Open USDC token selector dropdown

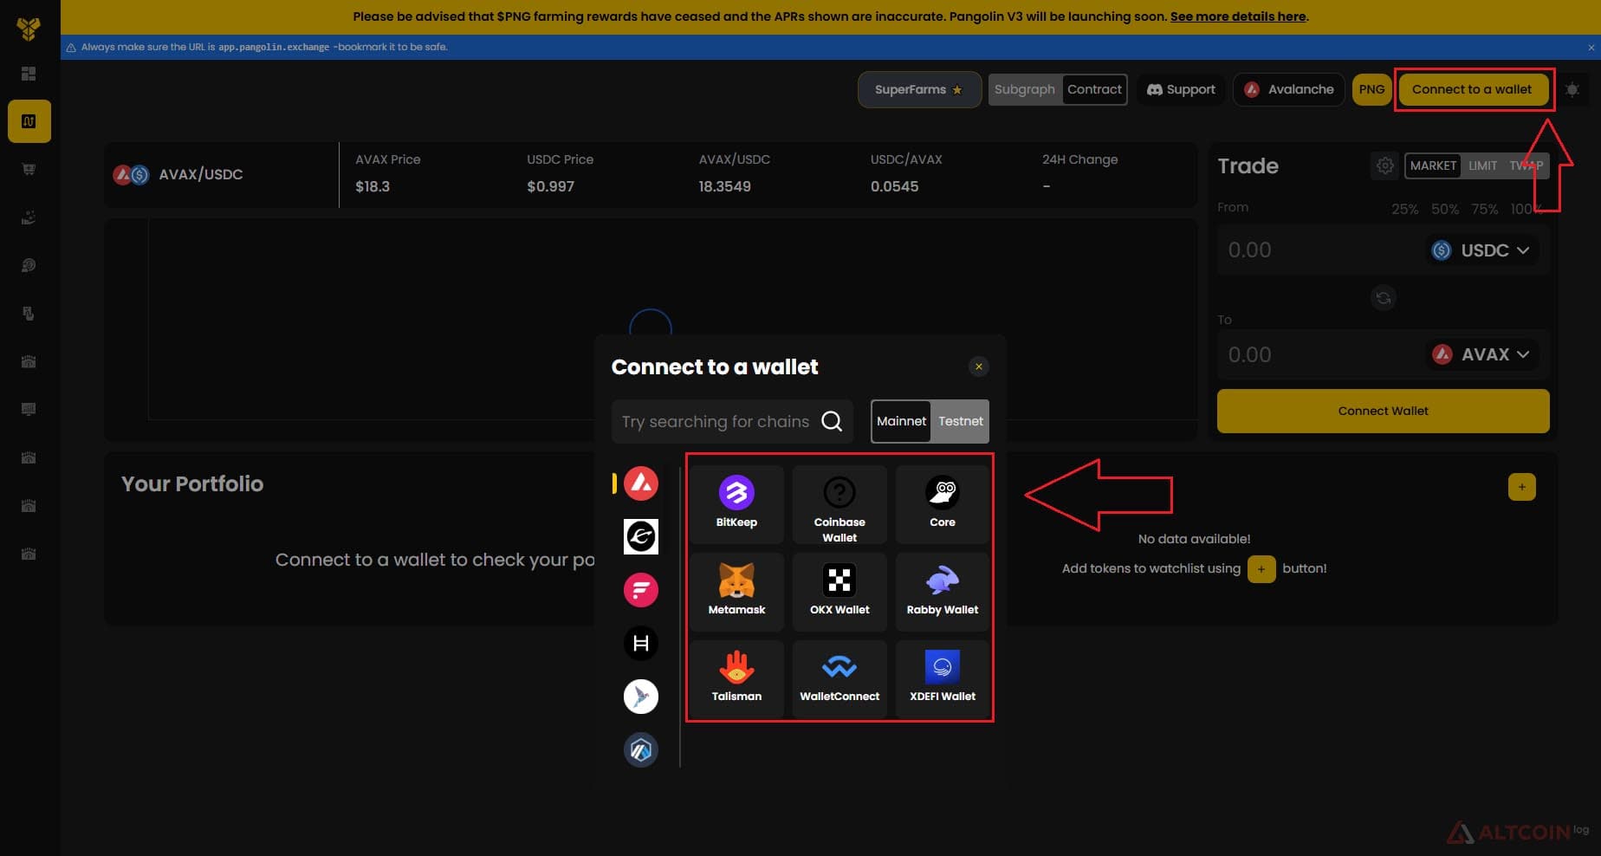[1481, 250]
